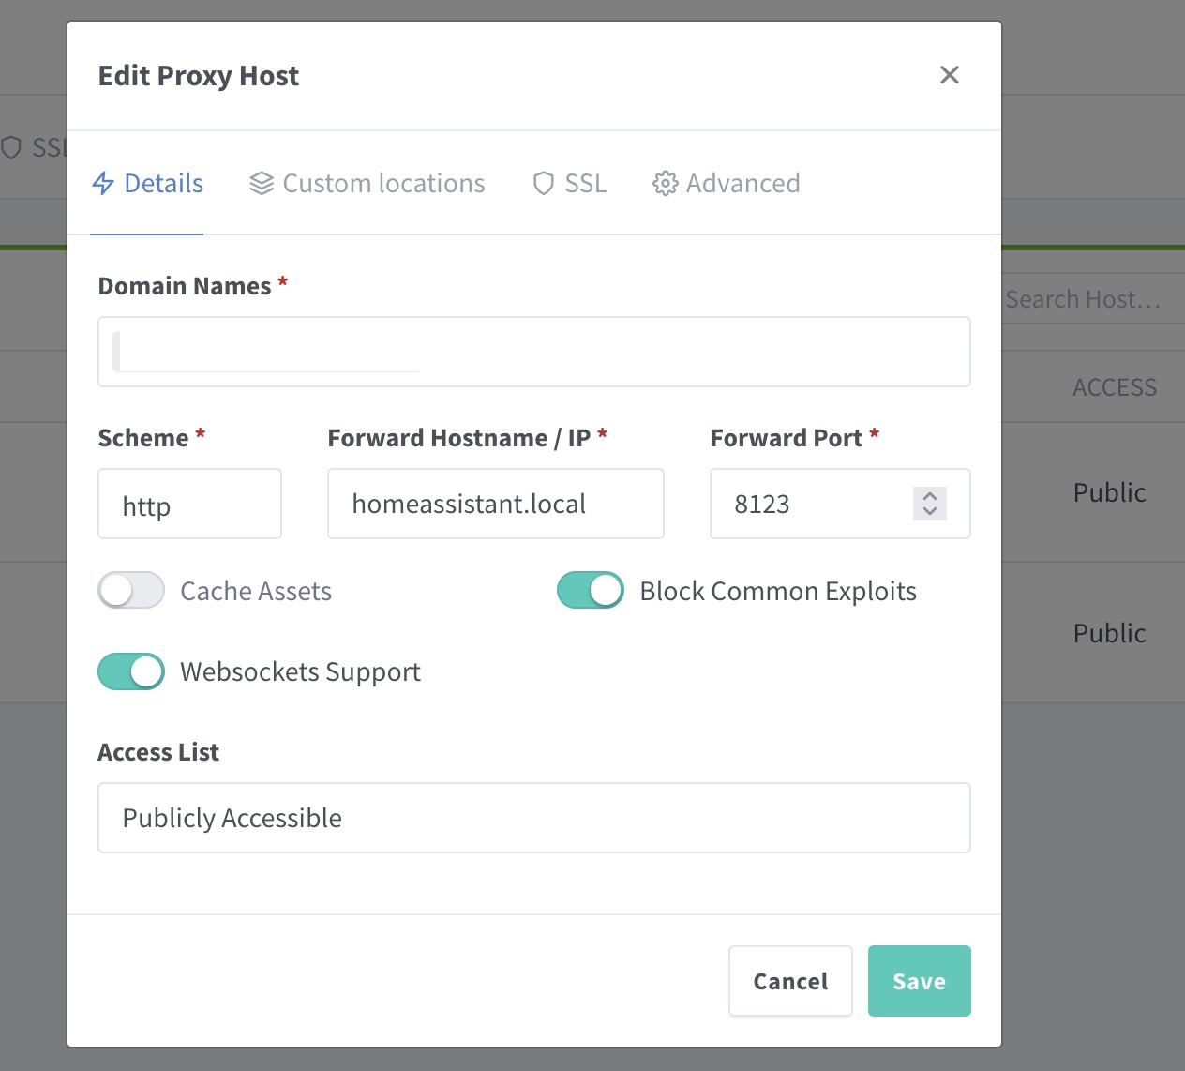Open the Access List dropdown

pyautogui.click(x=534, y=818)
